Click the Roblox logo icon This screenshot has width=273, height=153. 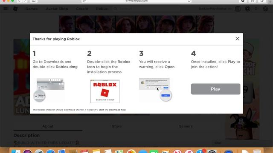coord(15,8)
